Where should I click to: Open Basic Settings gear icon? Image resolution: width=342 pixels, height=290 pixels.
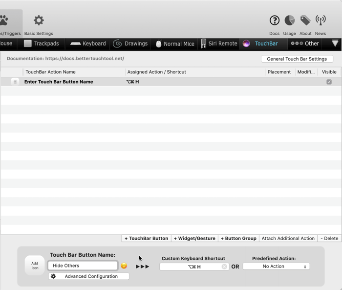39,21
